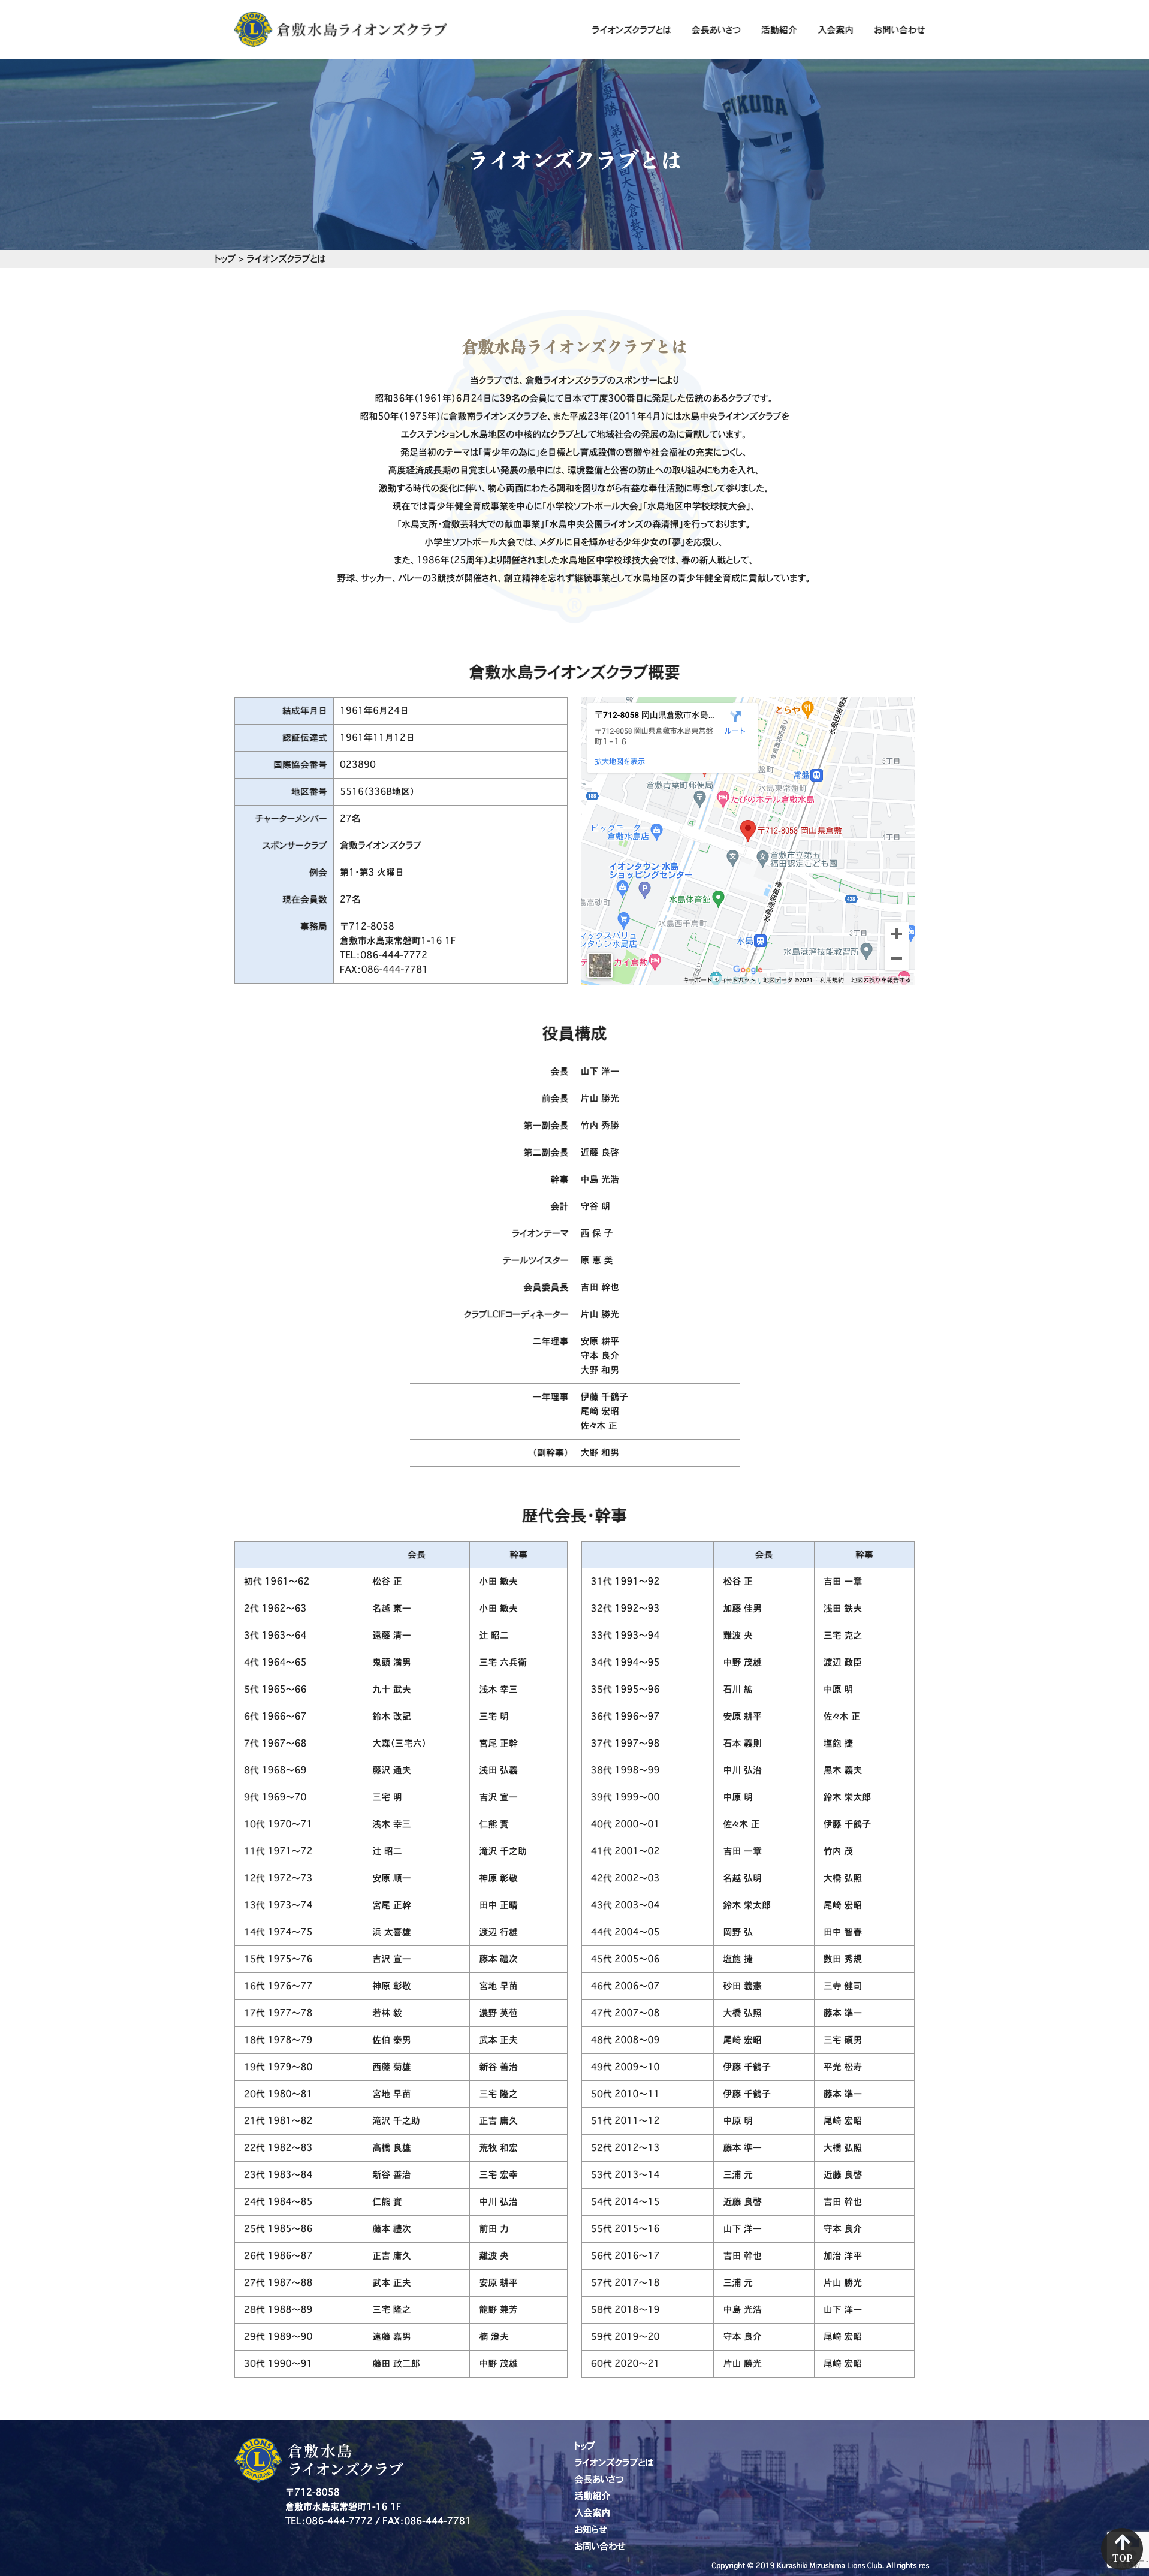Click the footer 会長あいさつ link

pos(598,2479)
